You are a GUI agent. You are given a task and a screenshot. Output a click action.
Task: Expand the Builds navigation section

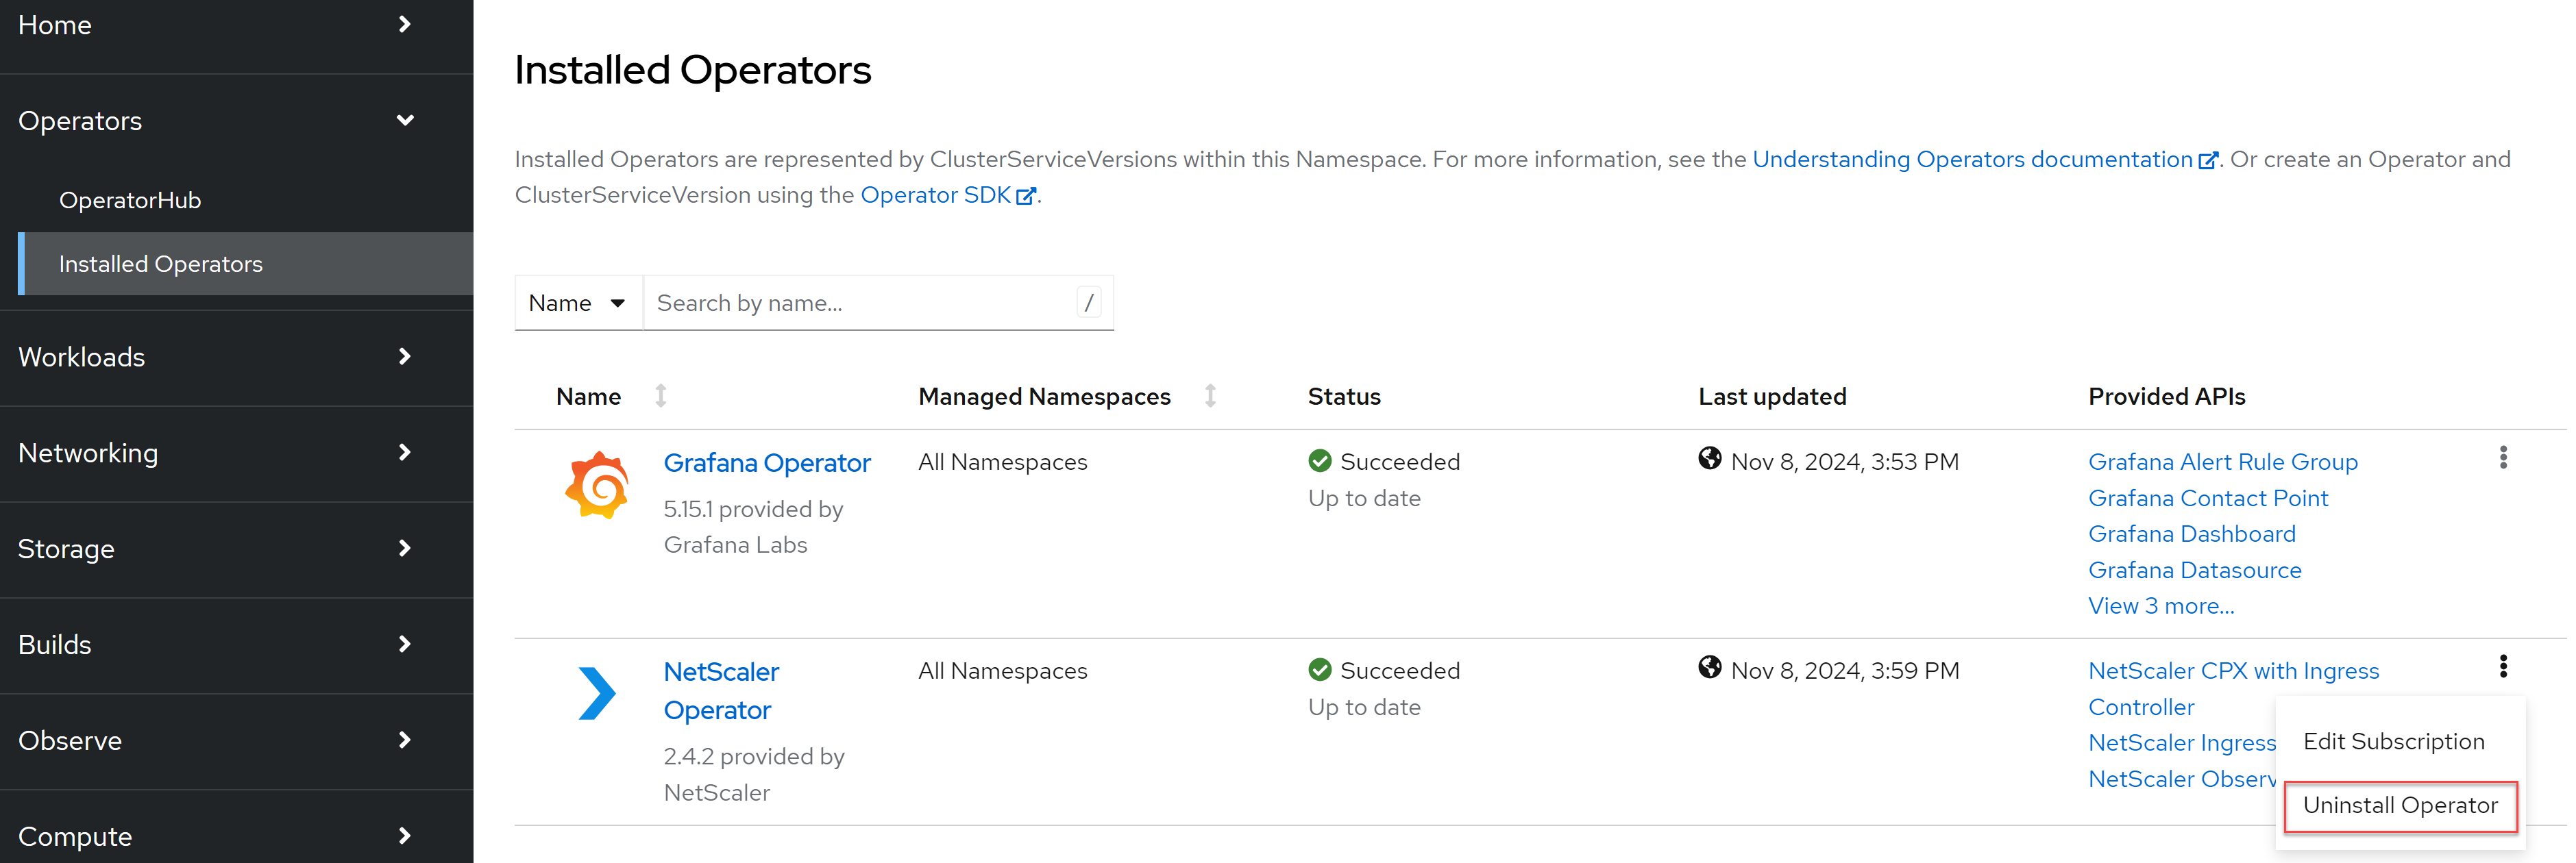pyautogui.click(x=236, y=645)
